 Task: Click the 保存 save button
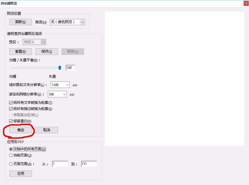[x=47, y=52]
